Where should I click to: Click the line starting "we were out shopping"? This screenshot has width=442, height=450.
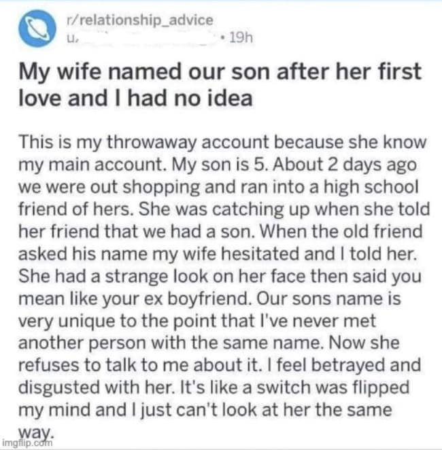pos(218,188)
